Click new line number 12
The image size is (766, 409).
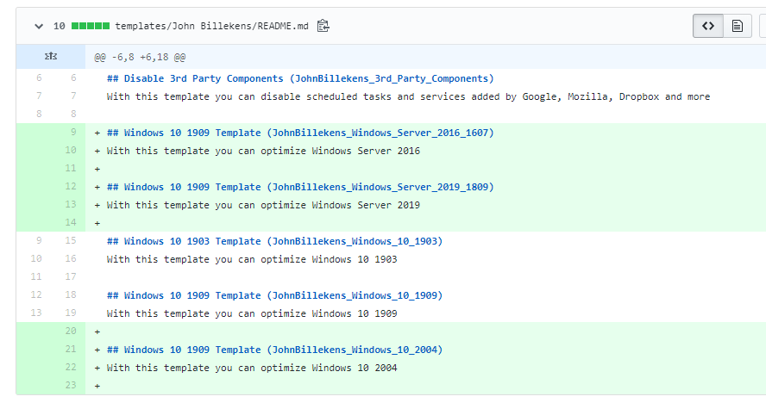pos(71,186)
